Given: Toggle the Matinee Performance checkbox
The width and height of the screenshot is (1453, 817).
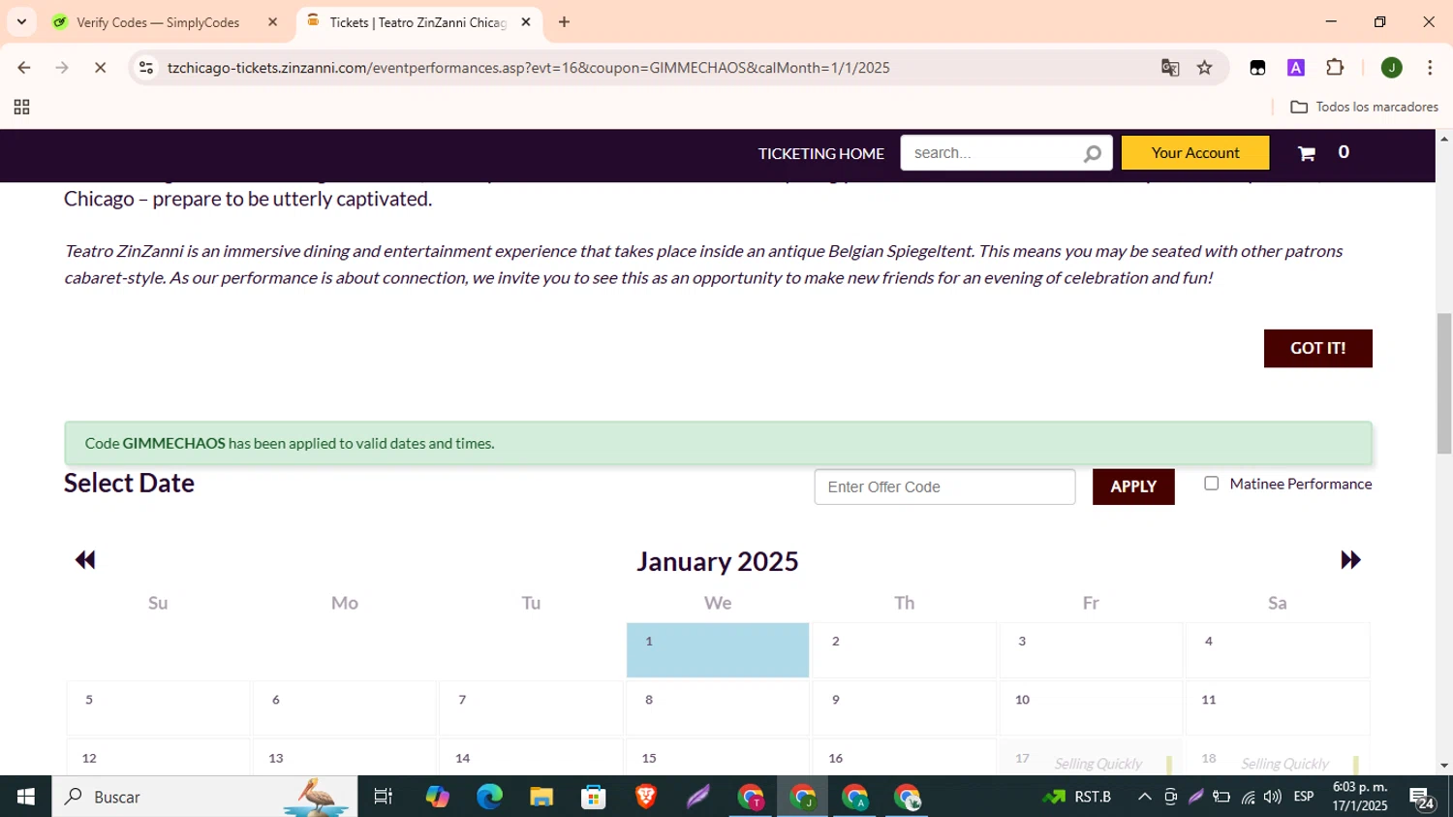Looking at the screenshot, I should click(1212, 484).
